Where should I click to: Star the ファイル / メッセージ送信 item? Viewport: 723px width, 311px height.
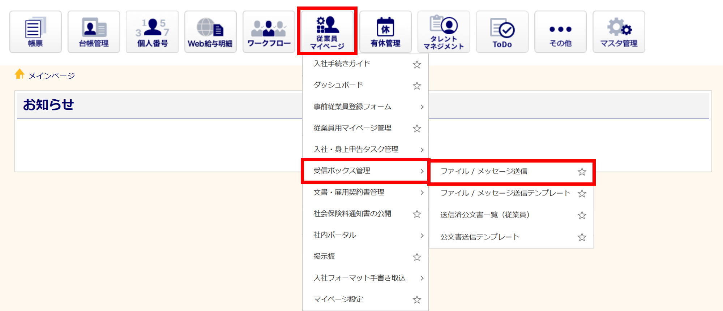(582, 172)
